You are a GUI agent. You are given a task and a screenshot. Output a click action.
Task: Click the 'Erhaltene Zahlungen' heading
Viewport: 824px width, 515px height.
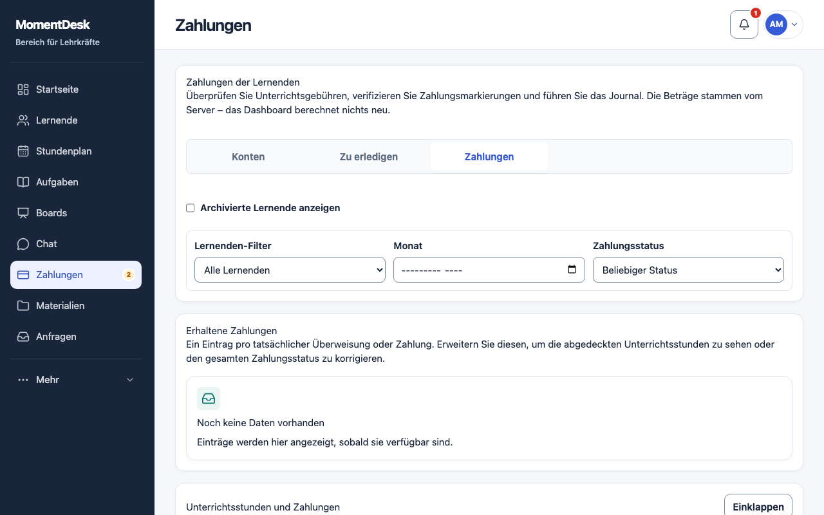pos(232,330)
